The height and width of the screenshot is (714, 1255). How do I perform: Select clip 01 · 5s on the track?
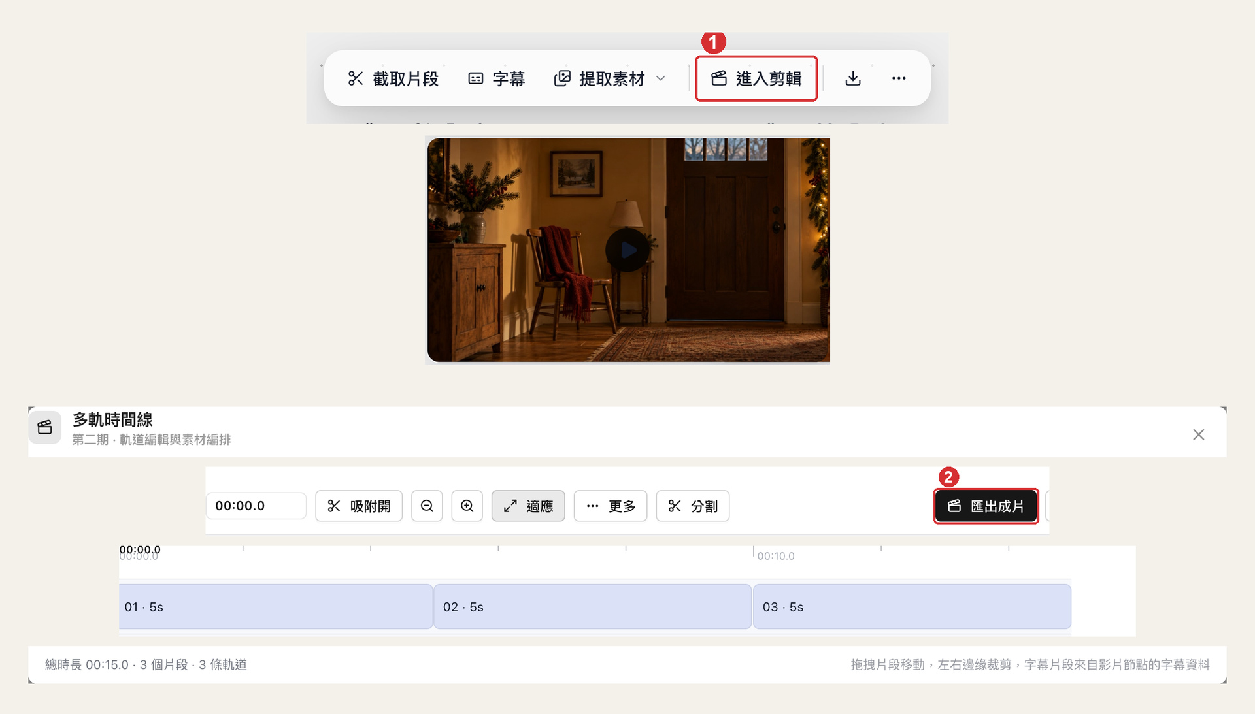275,607
